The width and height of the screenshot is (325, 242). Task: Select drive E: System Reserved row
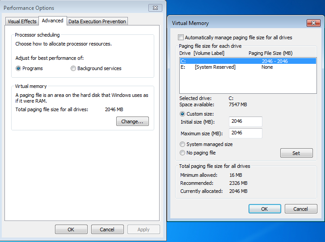click(x=248, y=67)
